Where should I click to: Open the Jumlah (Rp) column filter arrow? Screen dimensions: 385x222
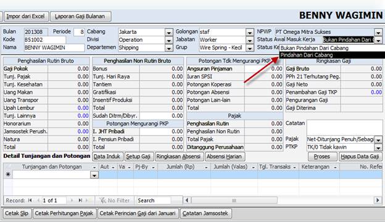click(x=206, y=167)
